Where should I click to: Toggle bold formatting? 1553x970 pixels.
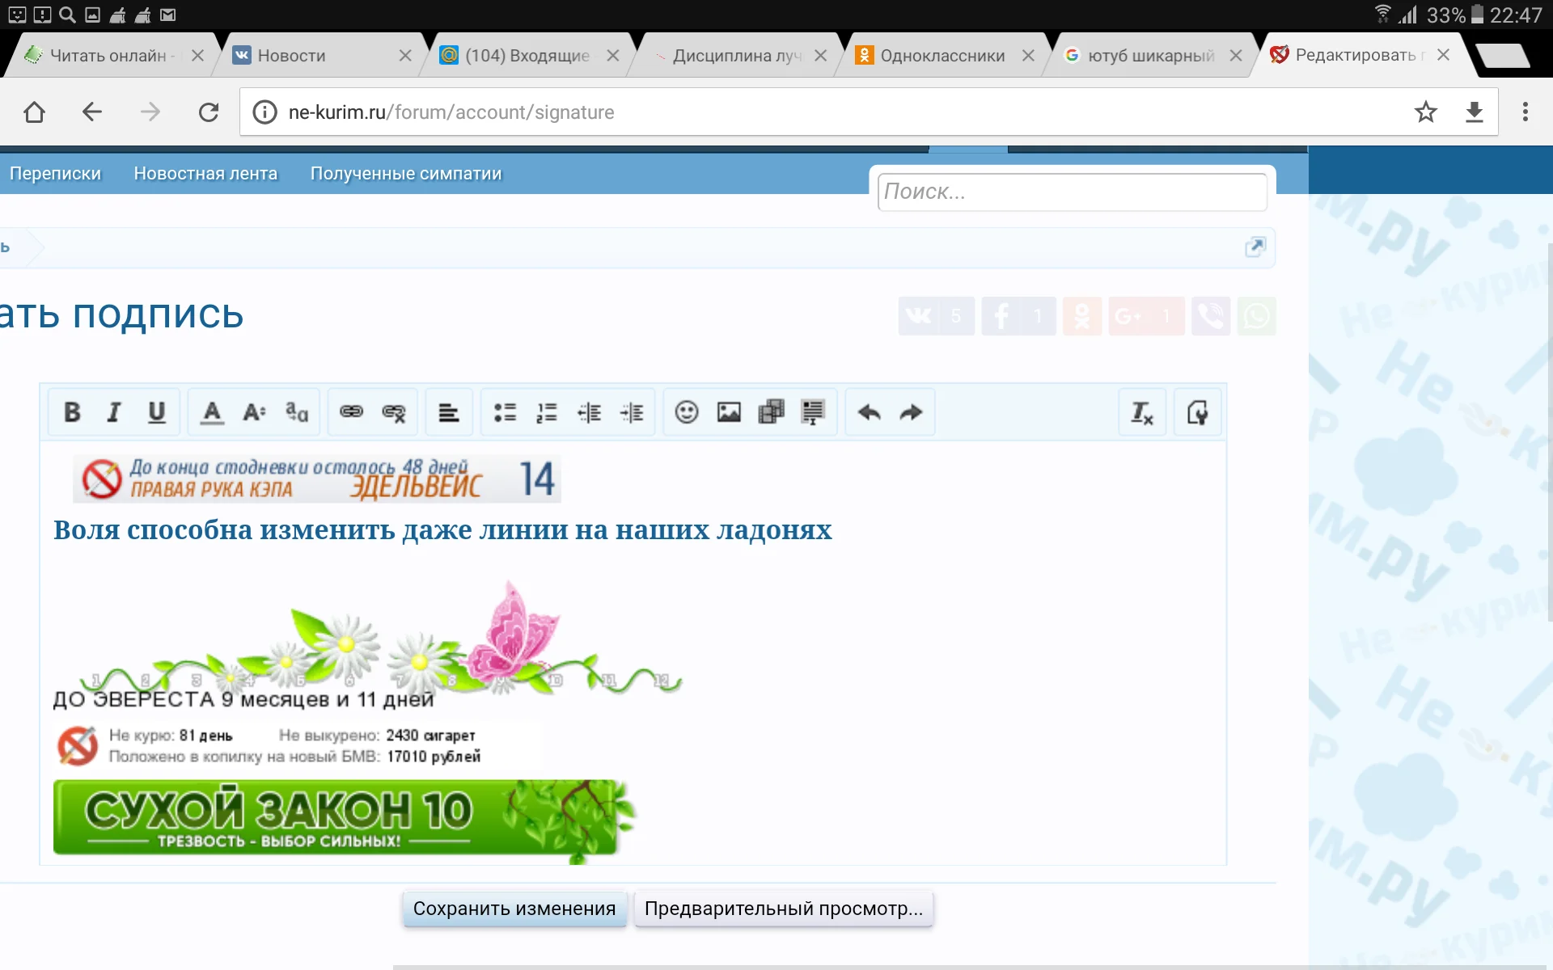tap(71, 412)
